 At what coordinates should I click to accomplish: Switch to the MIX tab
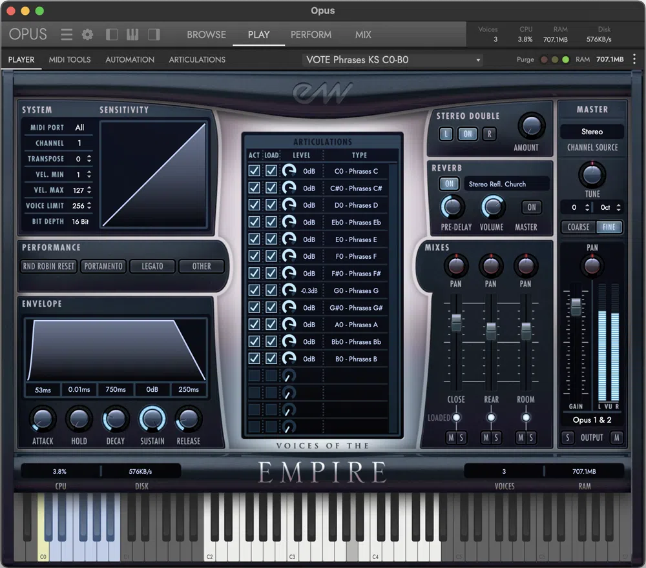(362, 34)
